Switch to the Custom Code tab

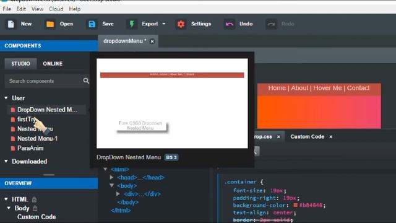(307, 137)
